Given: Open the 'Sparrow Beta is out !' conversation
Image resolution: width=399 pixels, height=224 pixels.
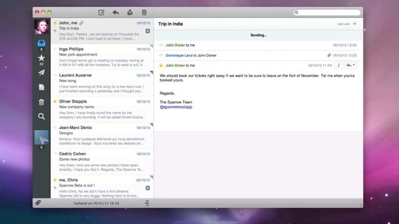Looking at the screenshot, I should 102,187.
